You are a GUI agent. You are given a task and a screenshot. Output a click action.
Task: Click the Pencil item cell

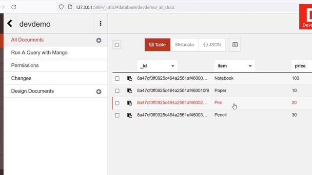tap(220, 115)
